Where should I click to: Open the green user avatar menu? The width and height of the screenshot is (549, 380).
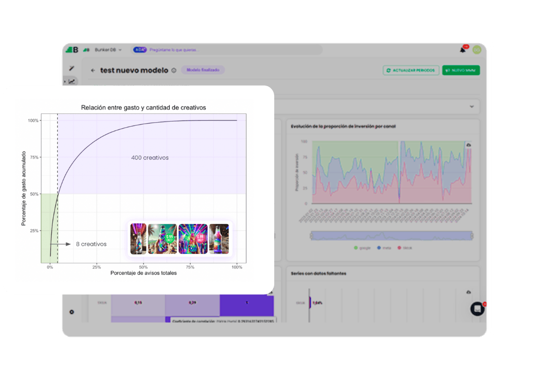coord(477,50)
